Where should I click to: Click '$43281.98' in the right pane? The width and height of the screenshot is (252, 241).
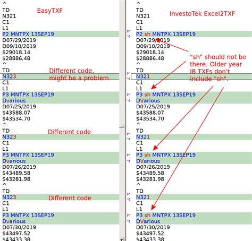click(x=150, y=179)
